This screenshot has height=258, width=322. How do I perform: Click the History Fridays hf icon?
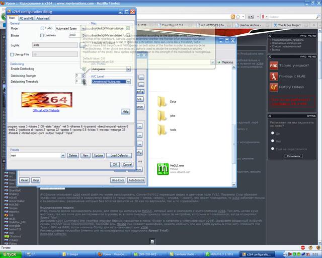point(274,87)
